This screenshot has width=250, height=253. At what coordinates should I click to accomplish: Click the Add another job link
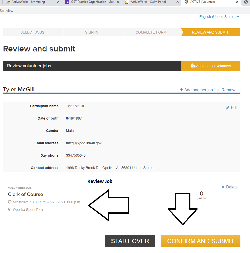[x=198, y=90]
